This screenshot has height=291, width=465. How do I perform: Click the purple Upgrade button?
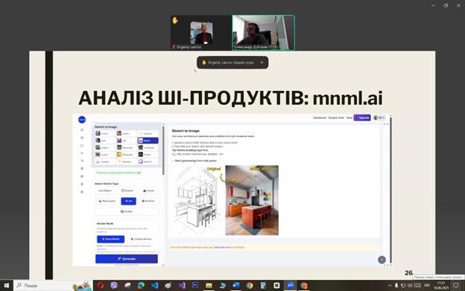point(362,118)
